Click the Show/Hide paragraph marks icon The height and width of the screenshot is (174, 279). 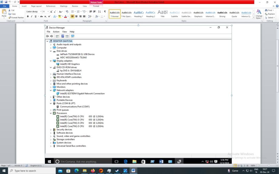[105, 11]
